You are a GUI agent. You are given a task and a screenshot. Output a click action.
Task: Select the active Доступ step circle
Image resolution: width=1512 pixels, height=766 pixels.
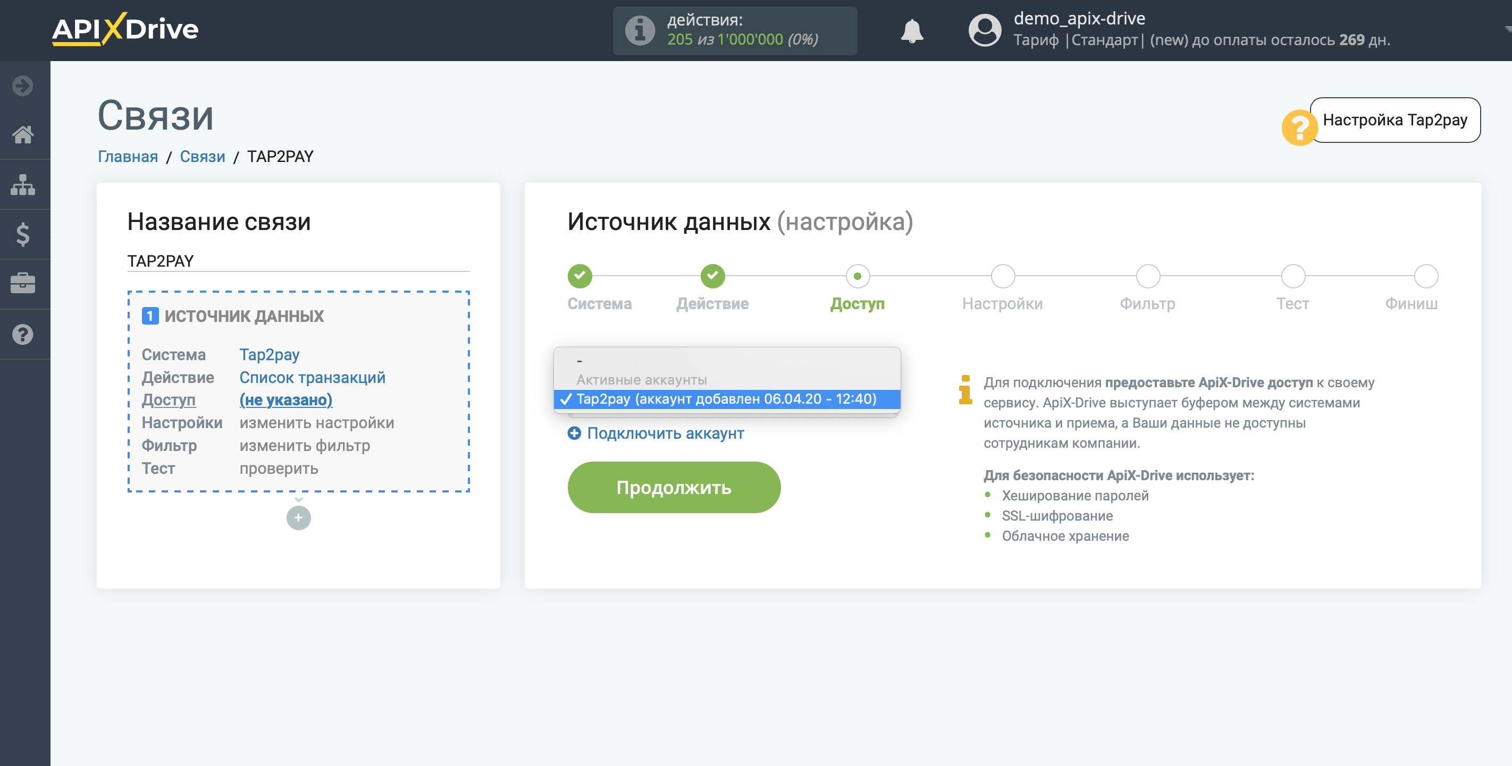tap(858, 276)
